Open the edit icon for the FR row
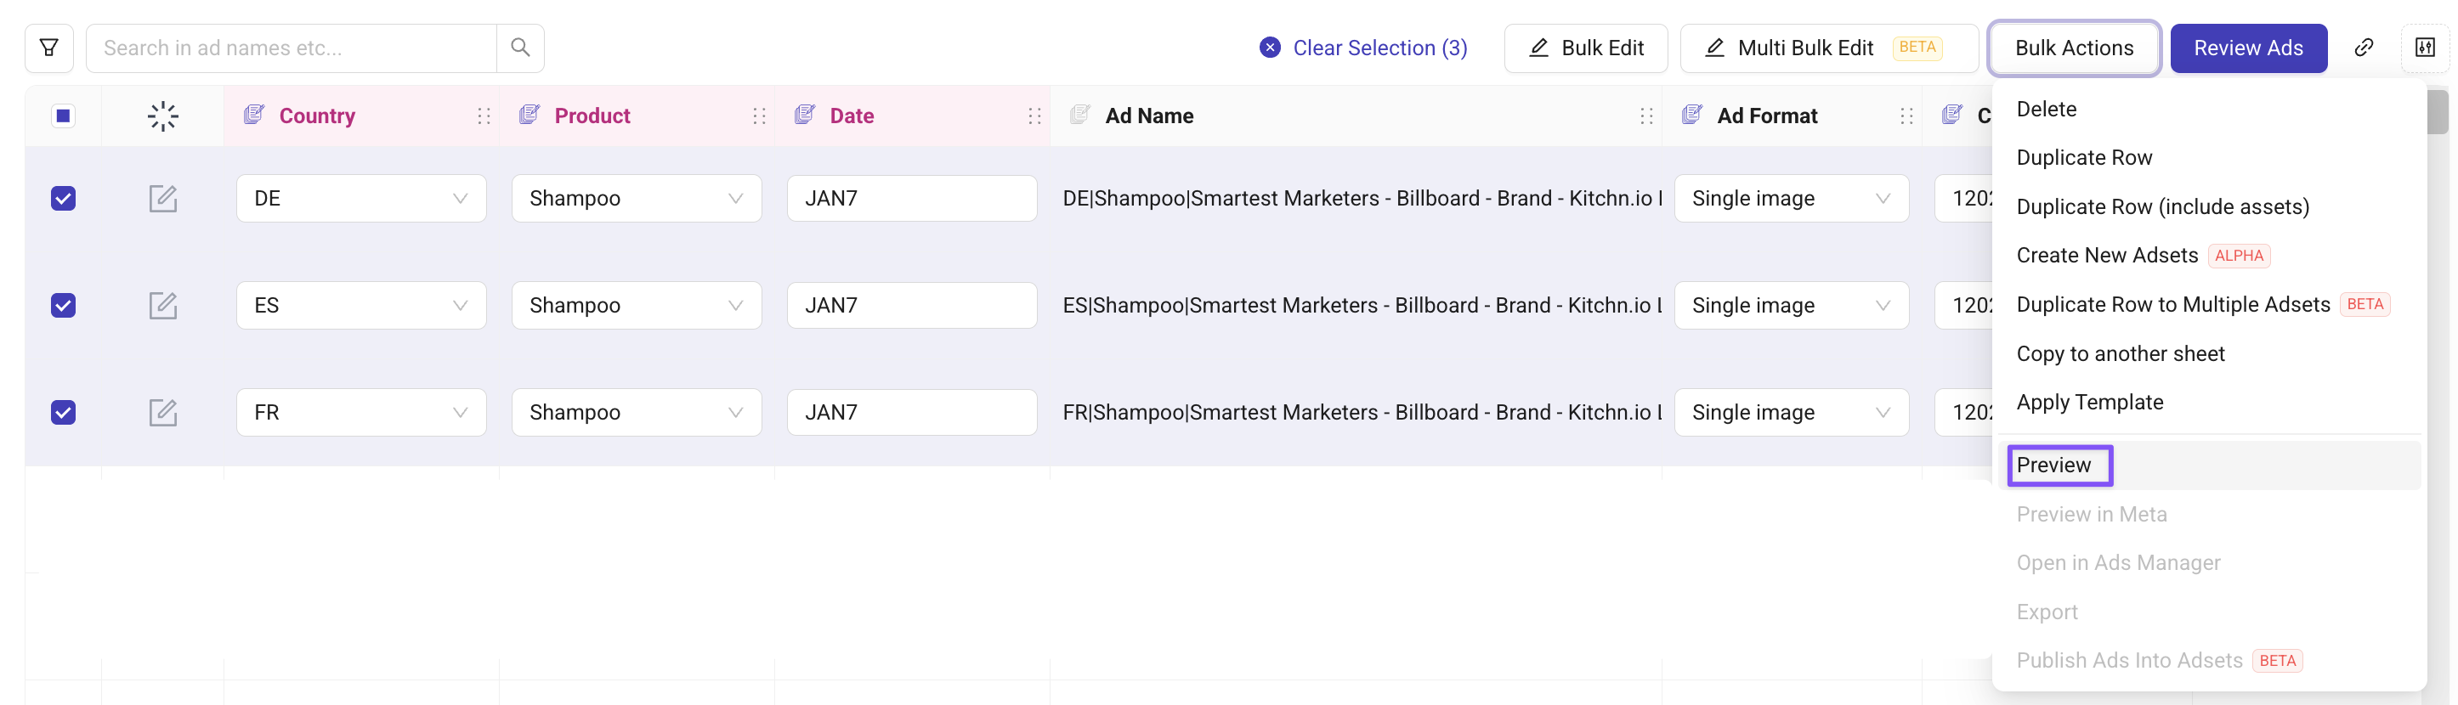This screenshot has height=705, width=2458. (163, 412)
